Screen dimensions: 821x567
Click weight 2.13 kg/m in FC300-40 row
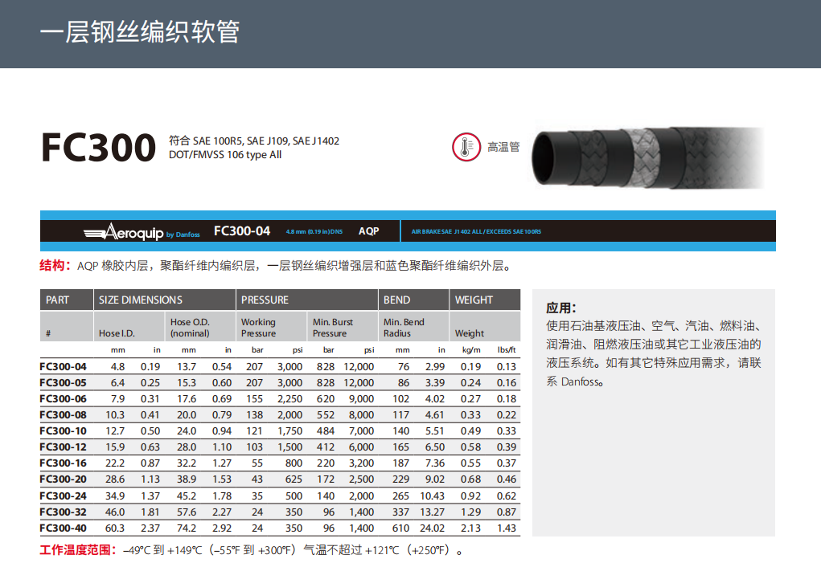tap(470, 528)
